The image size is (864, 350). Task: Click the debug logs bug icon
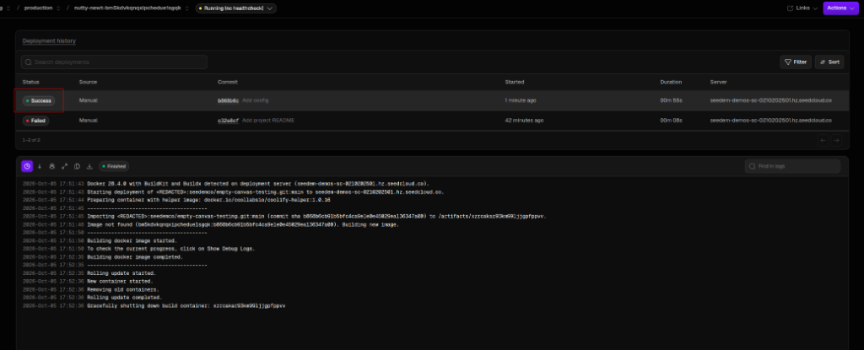click(51, 166)
